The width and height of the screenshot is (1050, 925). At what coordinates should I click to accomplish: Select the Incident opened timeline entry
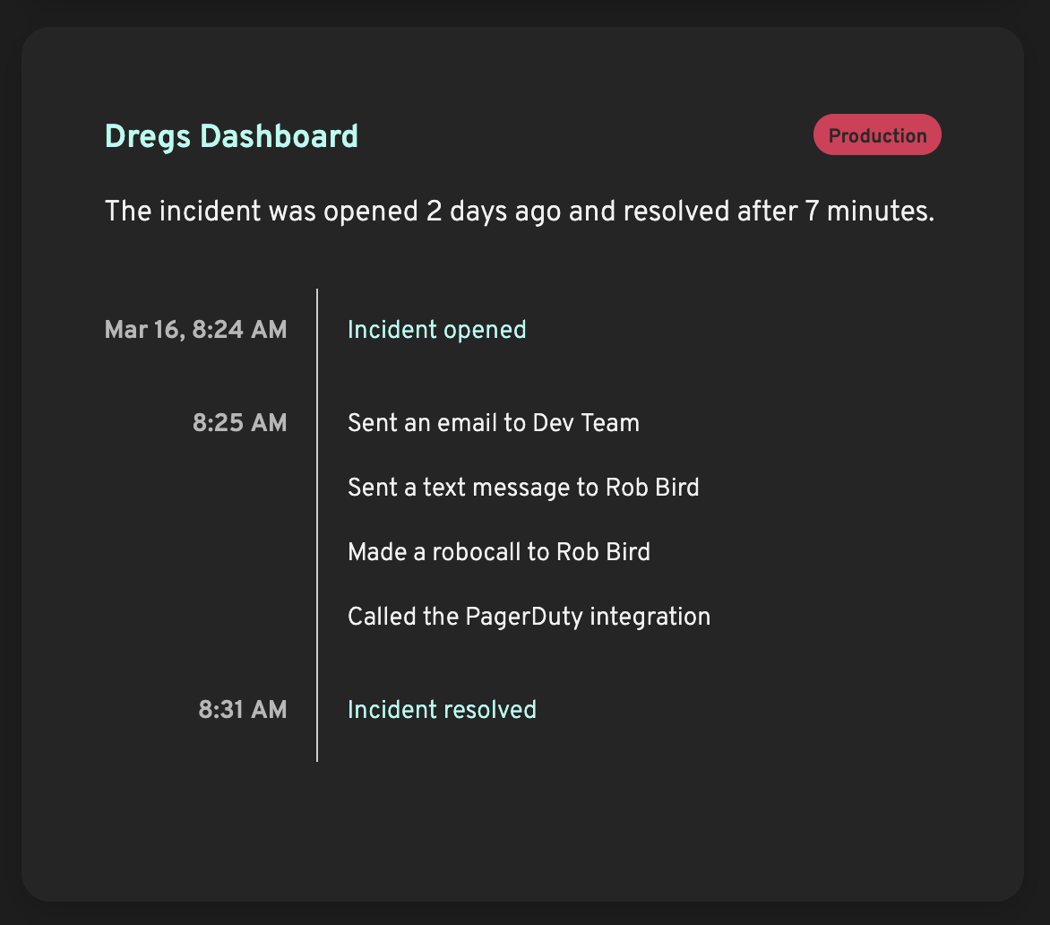[x=436, y=330]
